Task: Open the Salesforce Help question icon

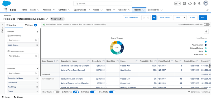Action: (x=190, y=3)
